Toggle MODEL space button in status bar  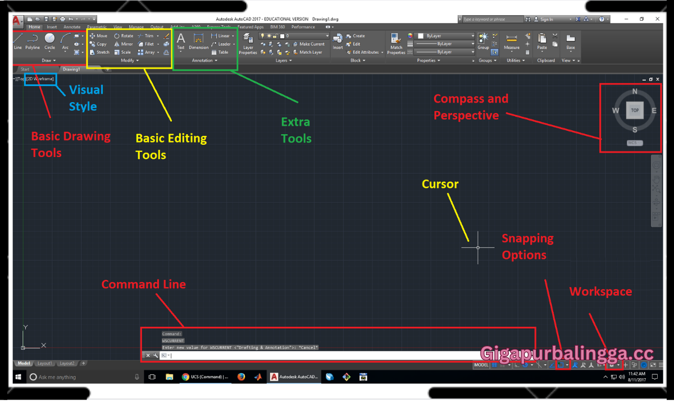tap(481, 365)
